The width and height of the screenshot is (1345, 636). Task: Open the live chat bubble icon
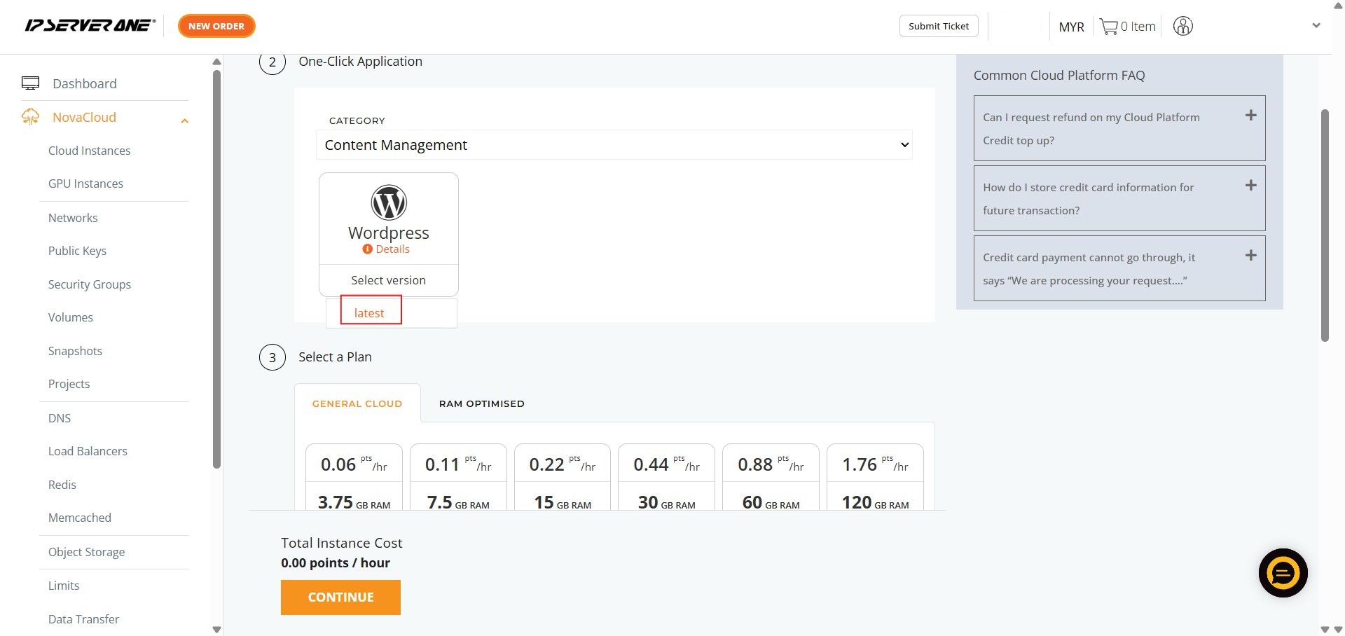coord(1283,573)
